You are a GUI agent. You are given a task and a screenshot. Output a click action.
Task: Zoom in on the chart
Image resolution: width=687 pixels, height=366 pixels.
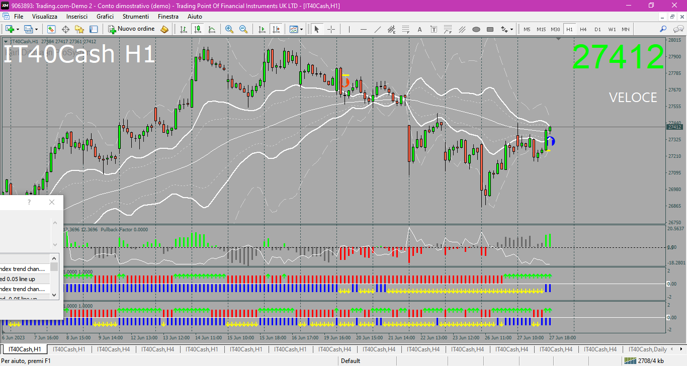pos(229,29)
